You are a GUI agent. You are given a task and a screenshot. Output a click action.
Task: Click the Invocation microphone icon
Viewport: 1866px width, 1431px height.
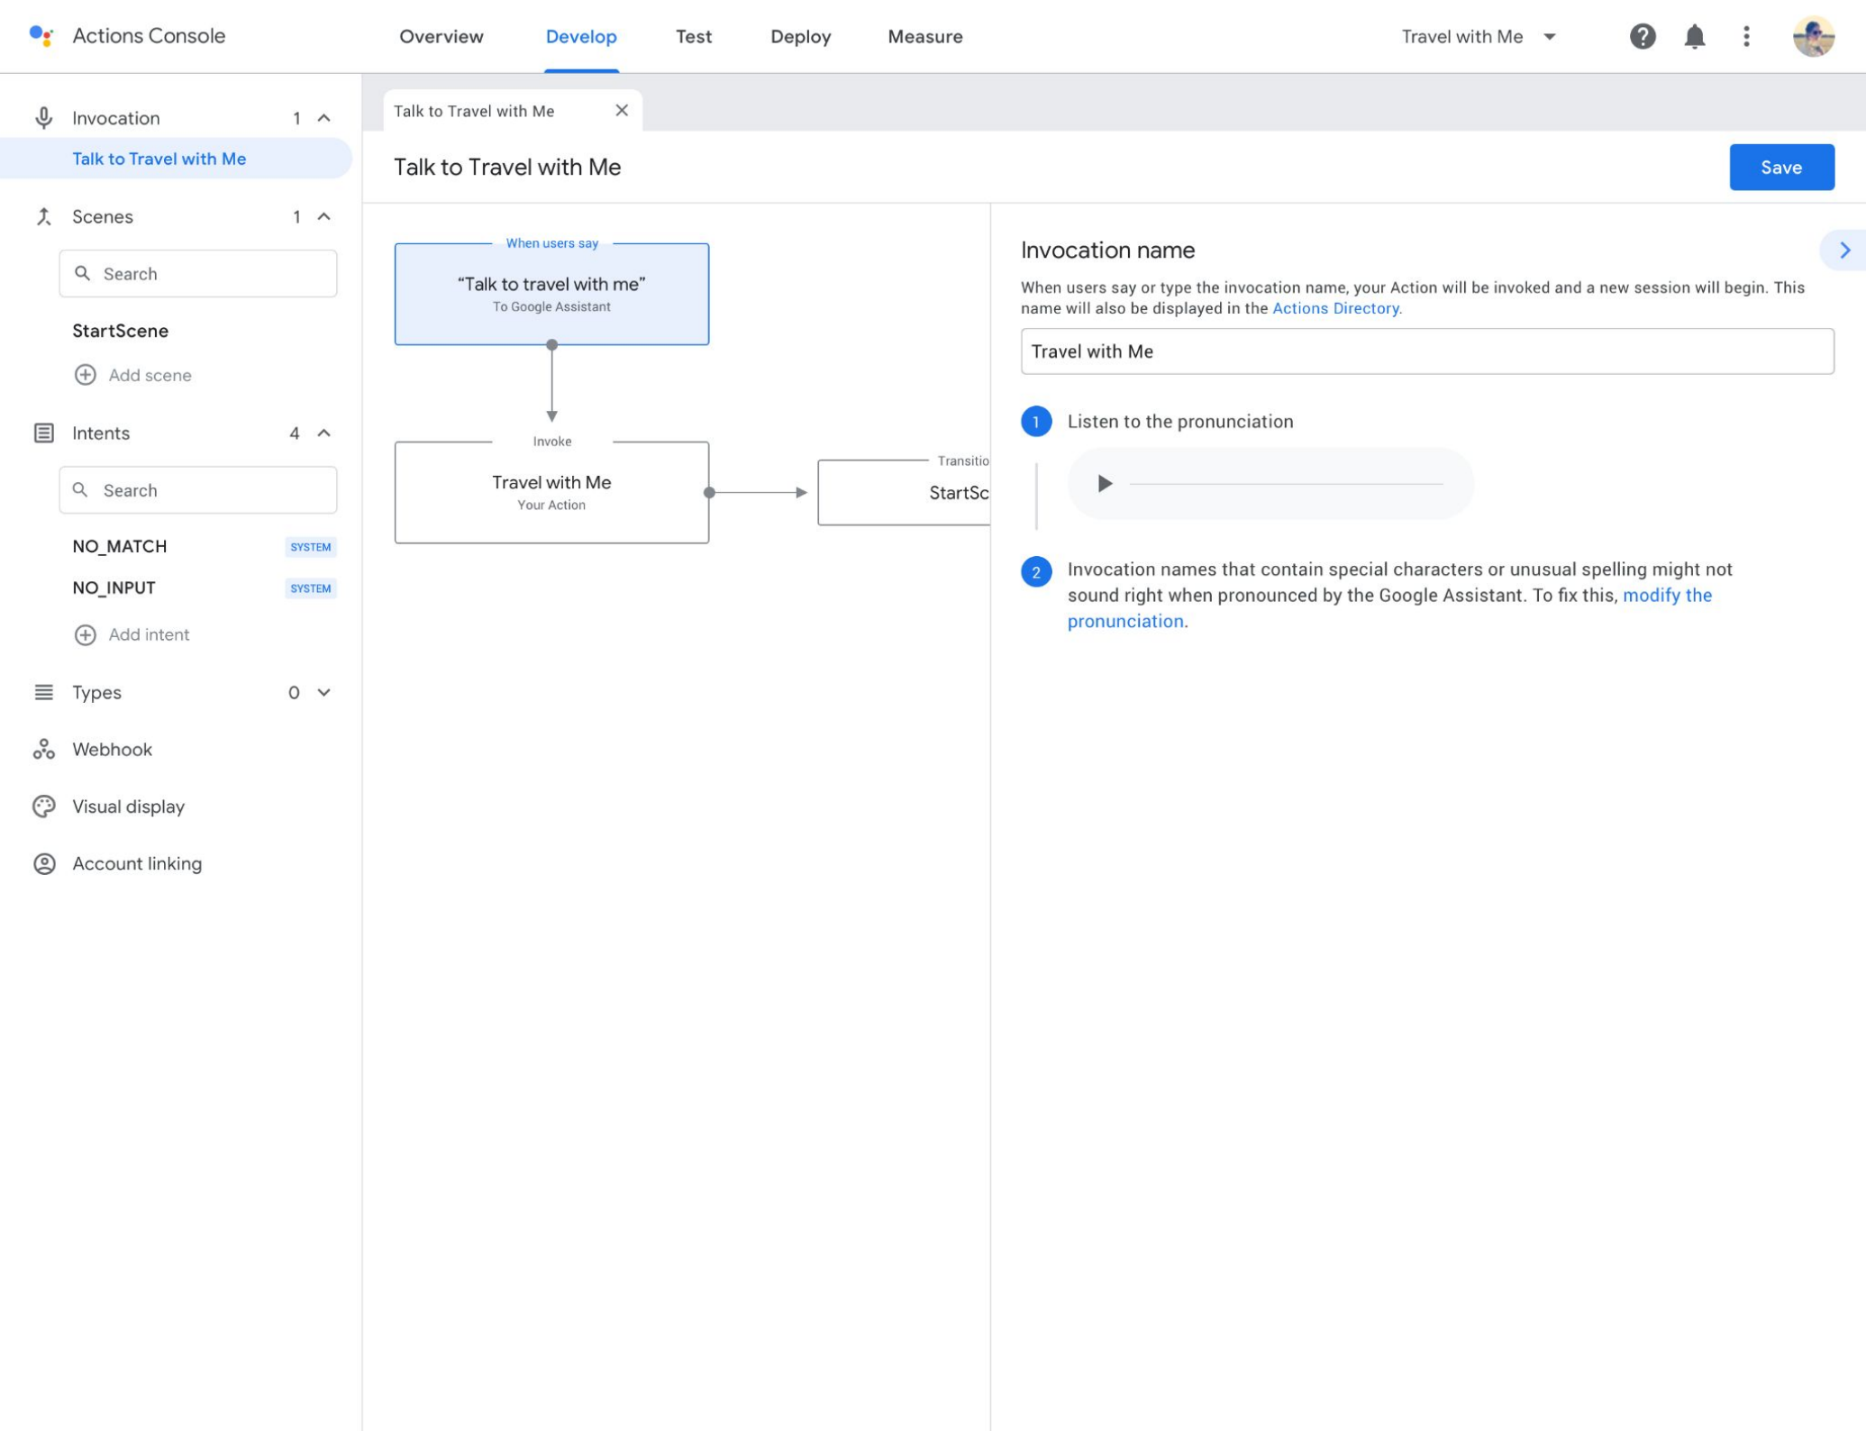click(x=43, y=118)
